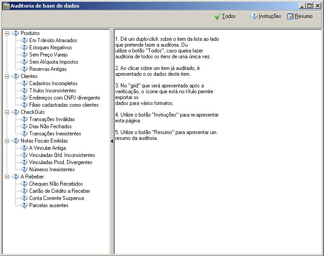Select the CheckOuts category label

coord(33,112)
